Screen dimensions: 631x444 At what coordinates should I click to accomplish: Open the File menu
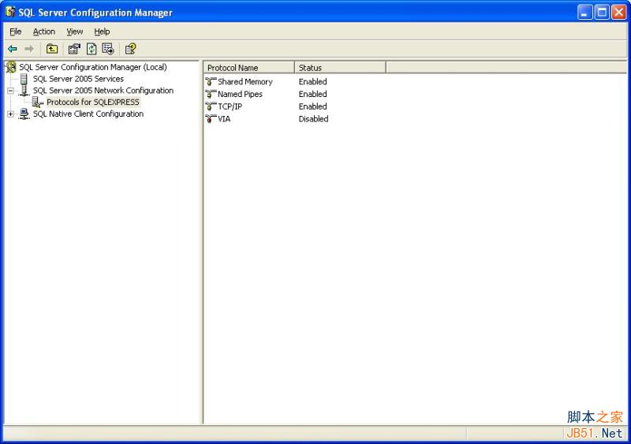pos(16,32)
